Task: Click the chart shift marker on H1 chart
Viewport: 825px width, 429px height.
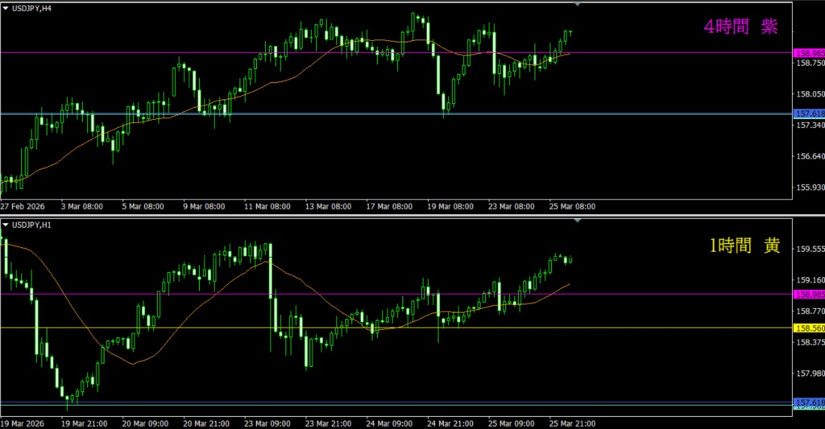Action: [577, 220]
